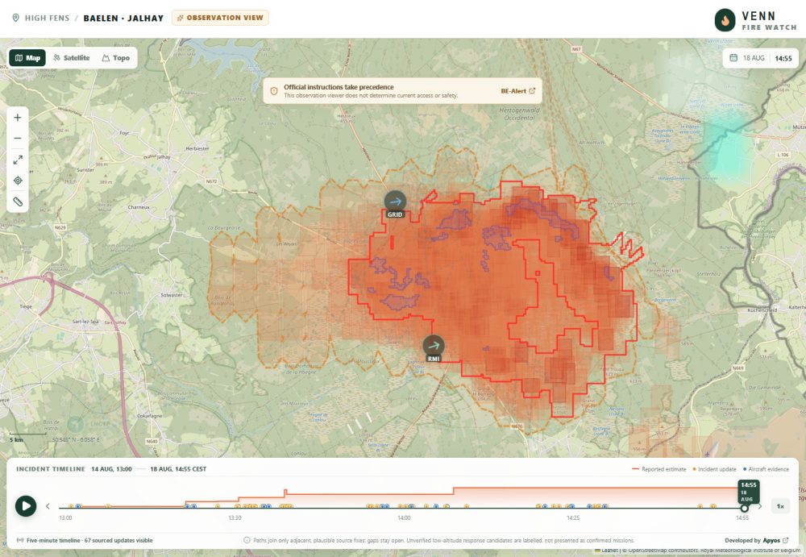
Task: Step timeline back with left chevron
Action: click(48, 506)
